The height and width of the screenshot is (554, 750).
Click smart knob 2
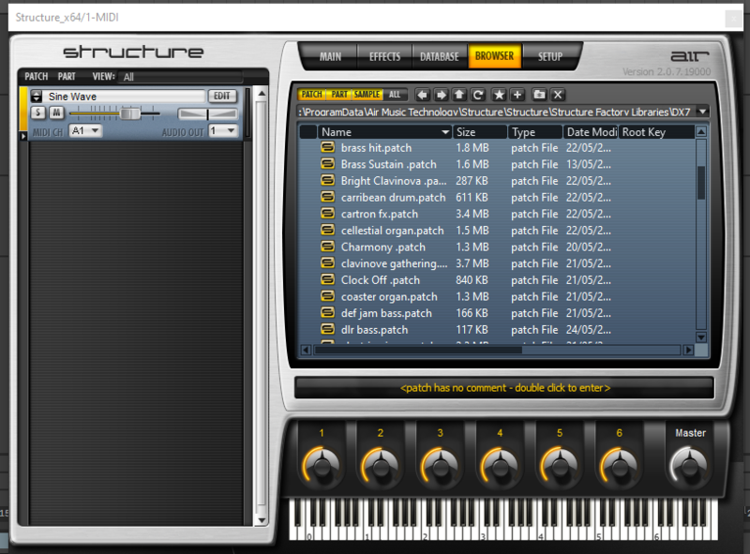381,465
